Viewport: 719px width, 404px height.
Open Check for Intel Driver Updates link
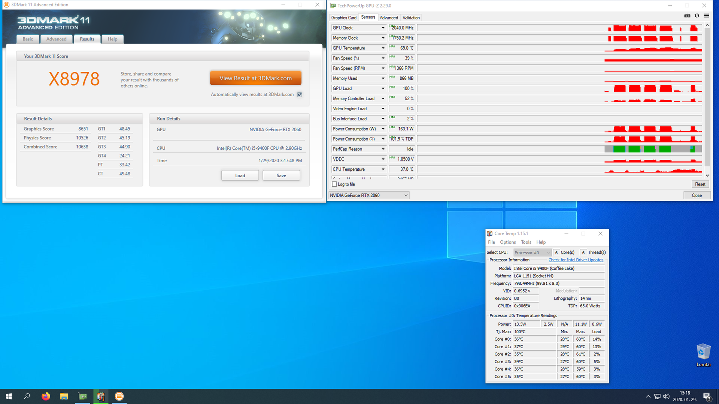pyautogui.click(x=576, y=260)
